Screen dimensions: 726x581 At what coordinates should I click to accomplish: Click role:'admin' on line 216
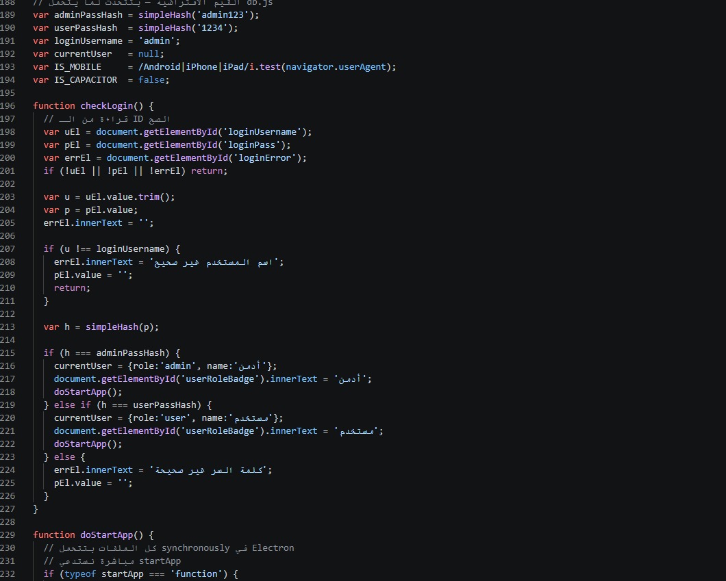[165, 366]
